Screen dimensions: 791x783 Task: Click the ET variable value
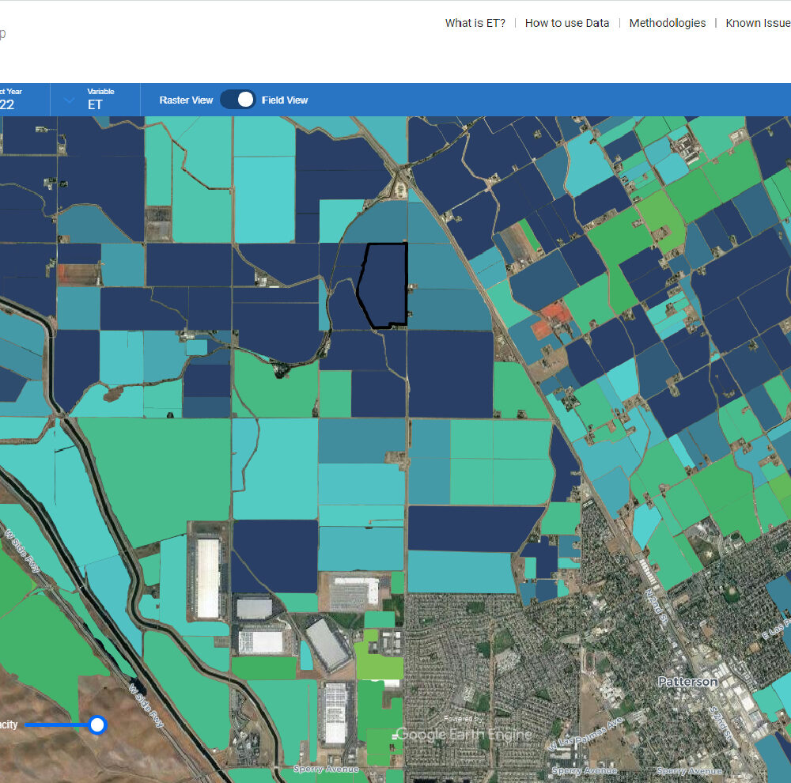click(95, 104)
